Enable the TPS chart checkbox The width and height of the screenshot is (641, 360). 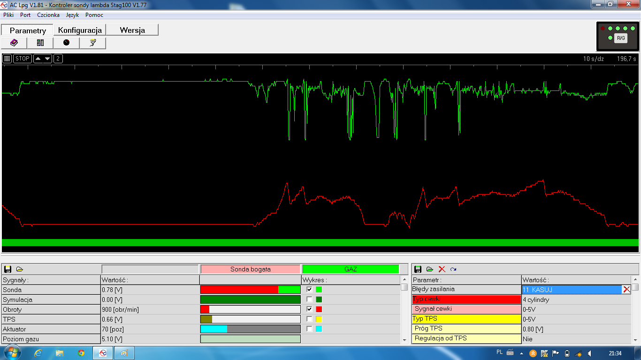[309, 319]
